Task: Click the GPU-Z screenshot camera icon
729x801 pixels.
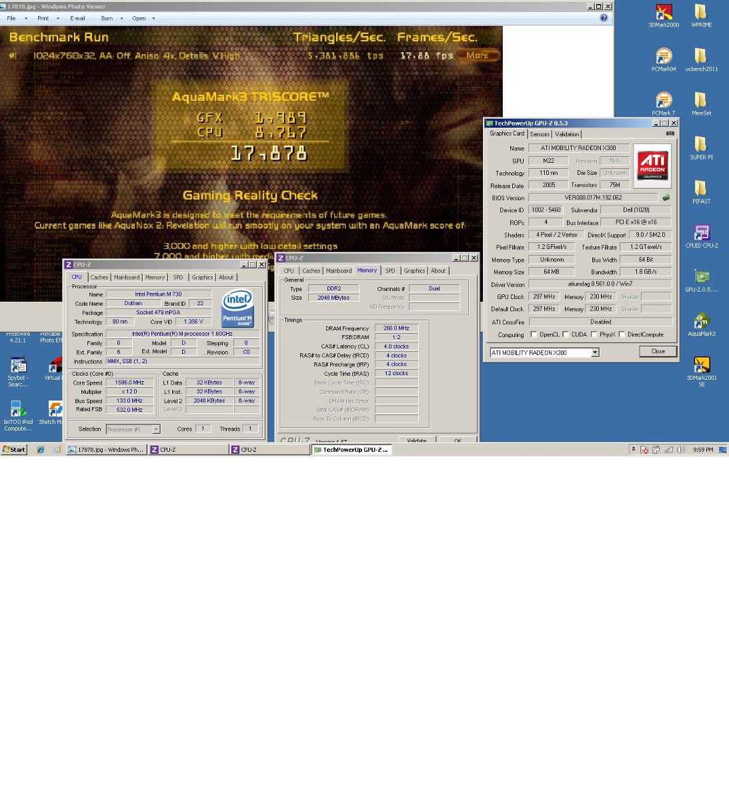Action: 670,133
